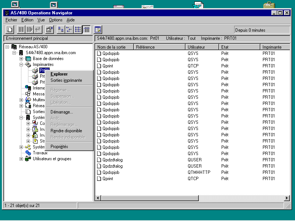The width and height of the screenshot is (295, 221).
Task: Click the icon beside the Co tree node
Action: [x=35, y=123]
